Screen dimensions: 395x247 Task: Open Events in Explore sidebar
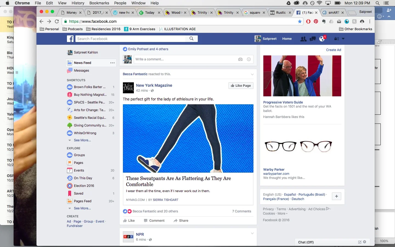coord(79,170)
